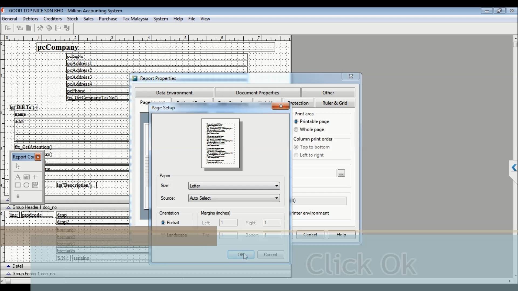Select the pointer tool in Report Controls
518x291 pixels.
coord(18,166)
